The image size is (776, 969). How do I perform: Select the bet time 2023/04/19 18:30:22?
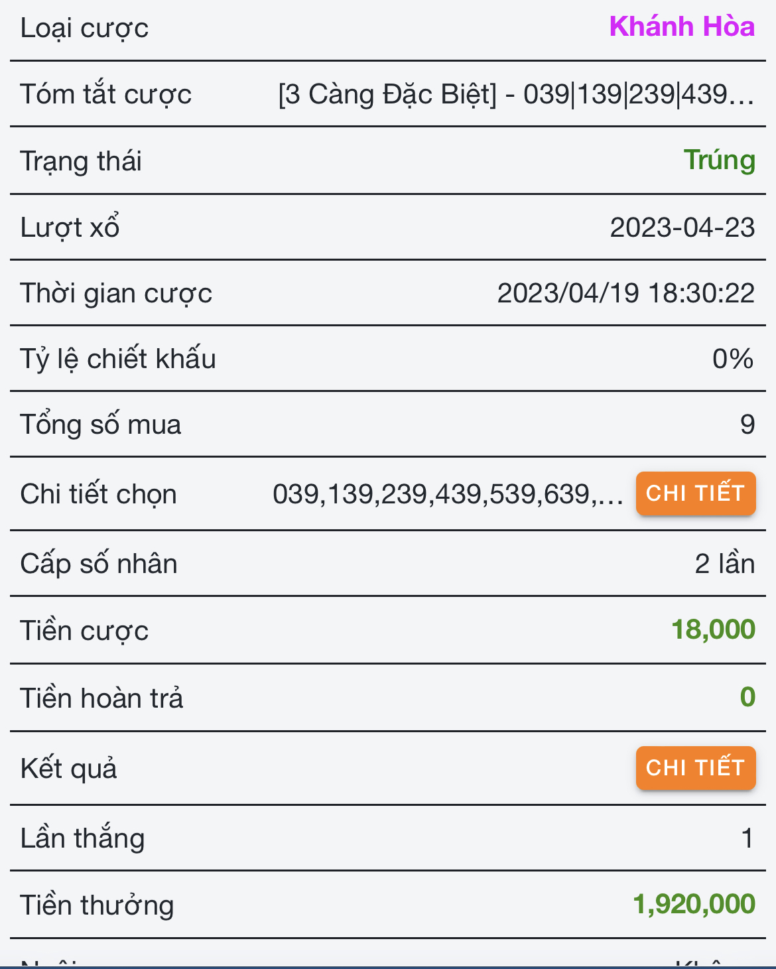click(625, 293)
